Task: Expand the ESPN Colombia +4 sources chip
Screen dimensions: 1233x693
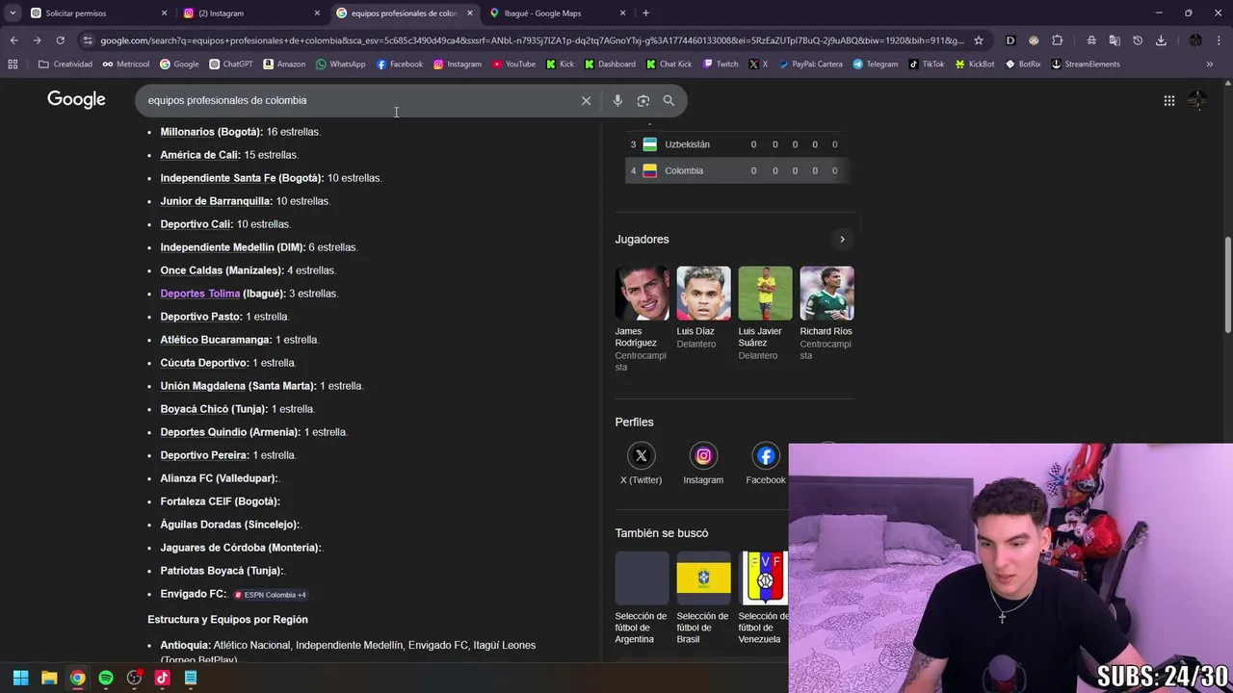Action: [271, 595]
